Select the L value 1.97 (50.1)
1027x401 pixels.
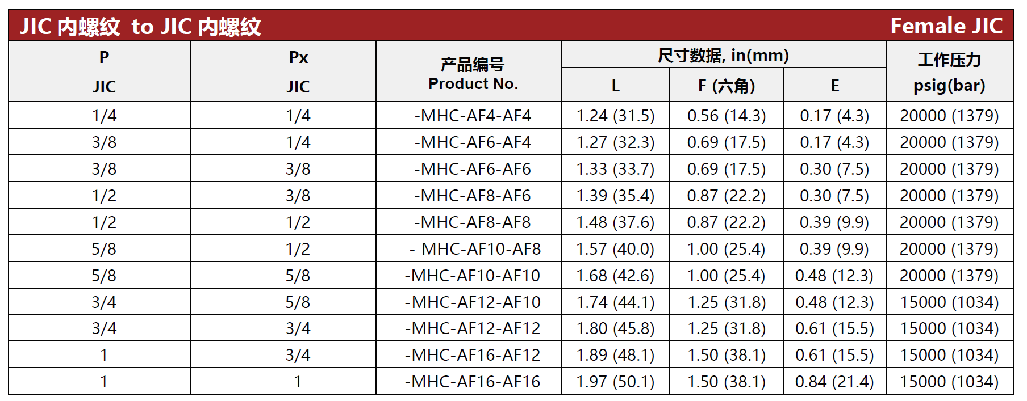coord(615,382)
